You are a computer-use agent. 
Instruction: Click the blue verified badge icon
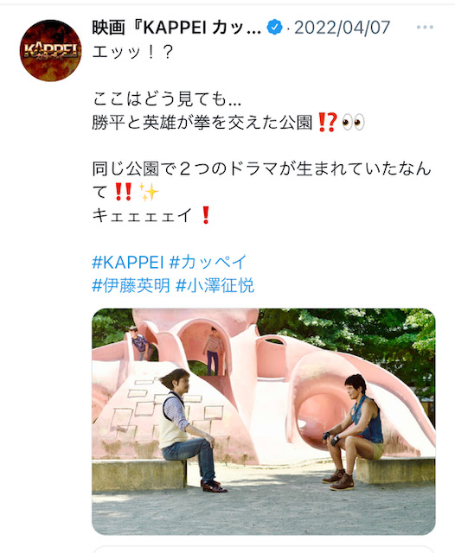274,27
